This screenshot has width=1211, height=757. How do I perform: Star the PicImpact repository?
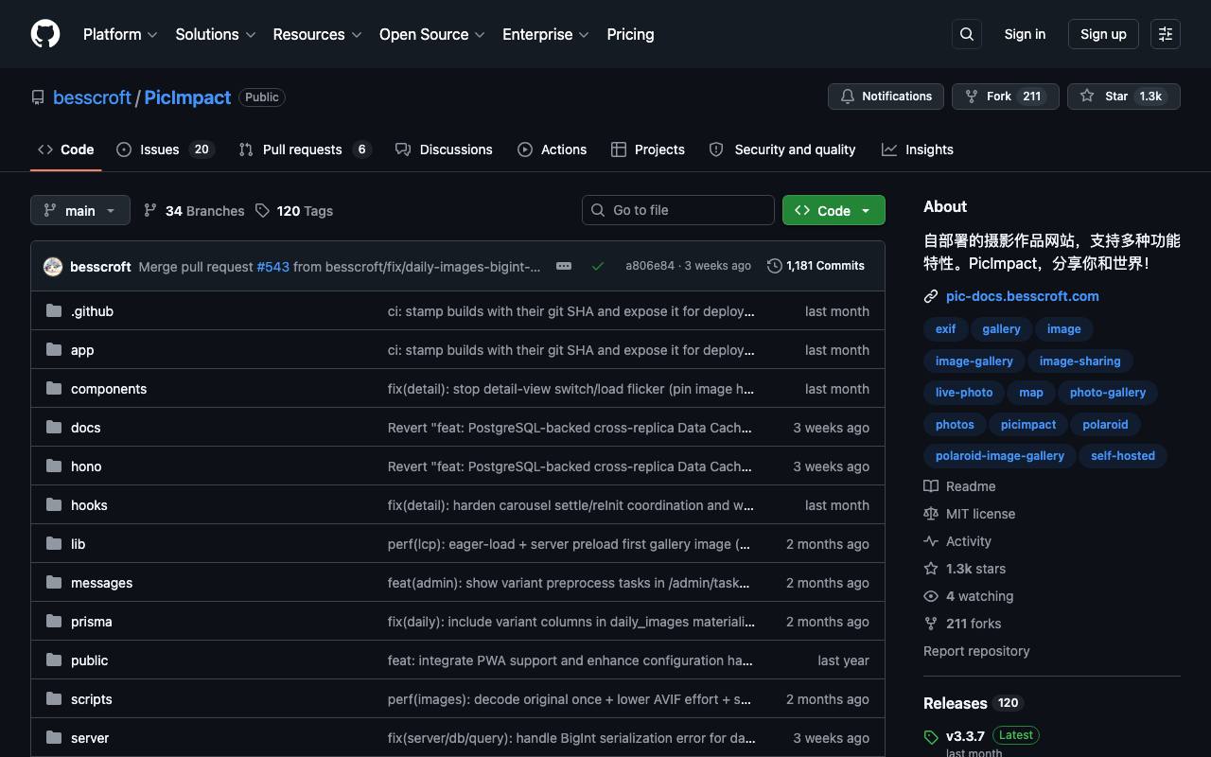coord(1124,97)
